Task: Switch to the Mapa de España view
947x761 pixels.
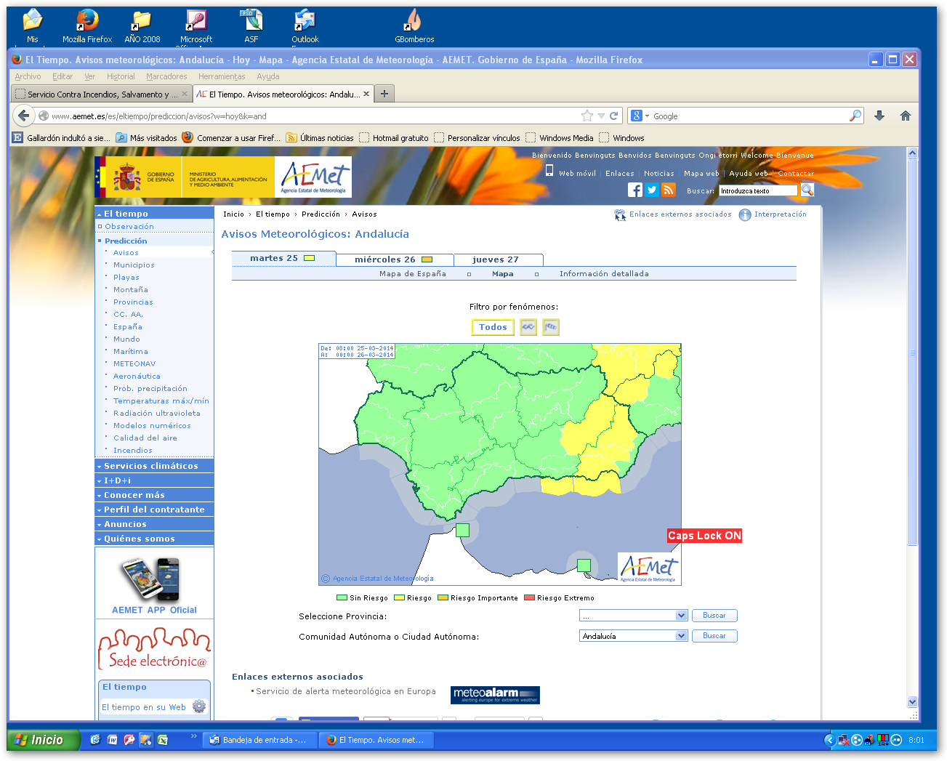Action: point(412,274)
